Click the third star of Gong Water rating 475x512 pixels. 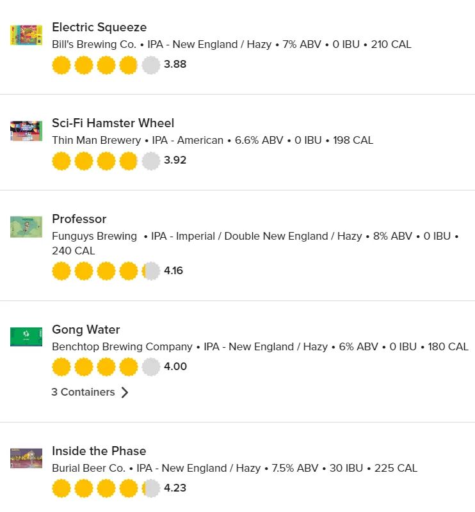pos(106,367)
